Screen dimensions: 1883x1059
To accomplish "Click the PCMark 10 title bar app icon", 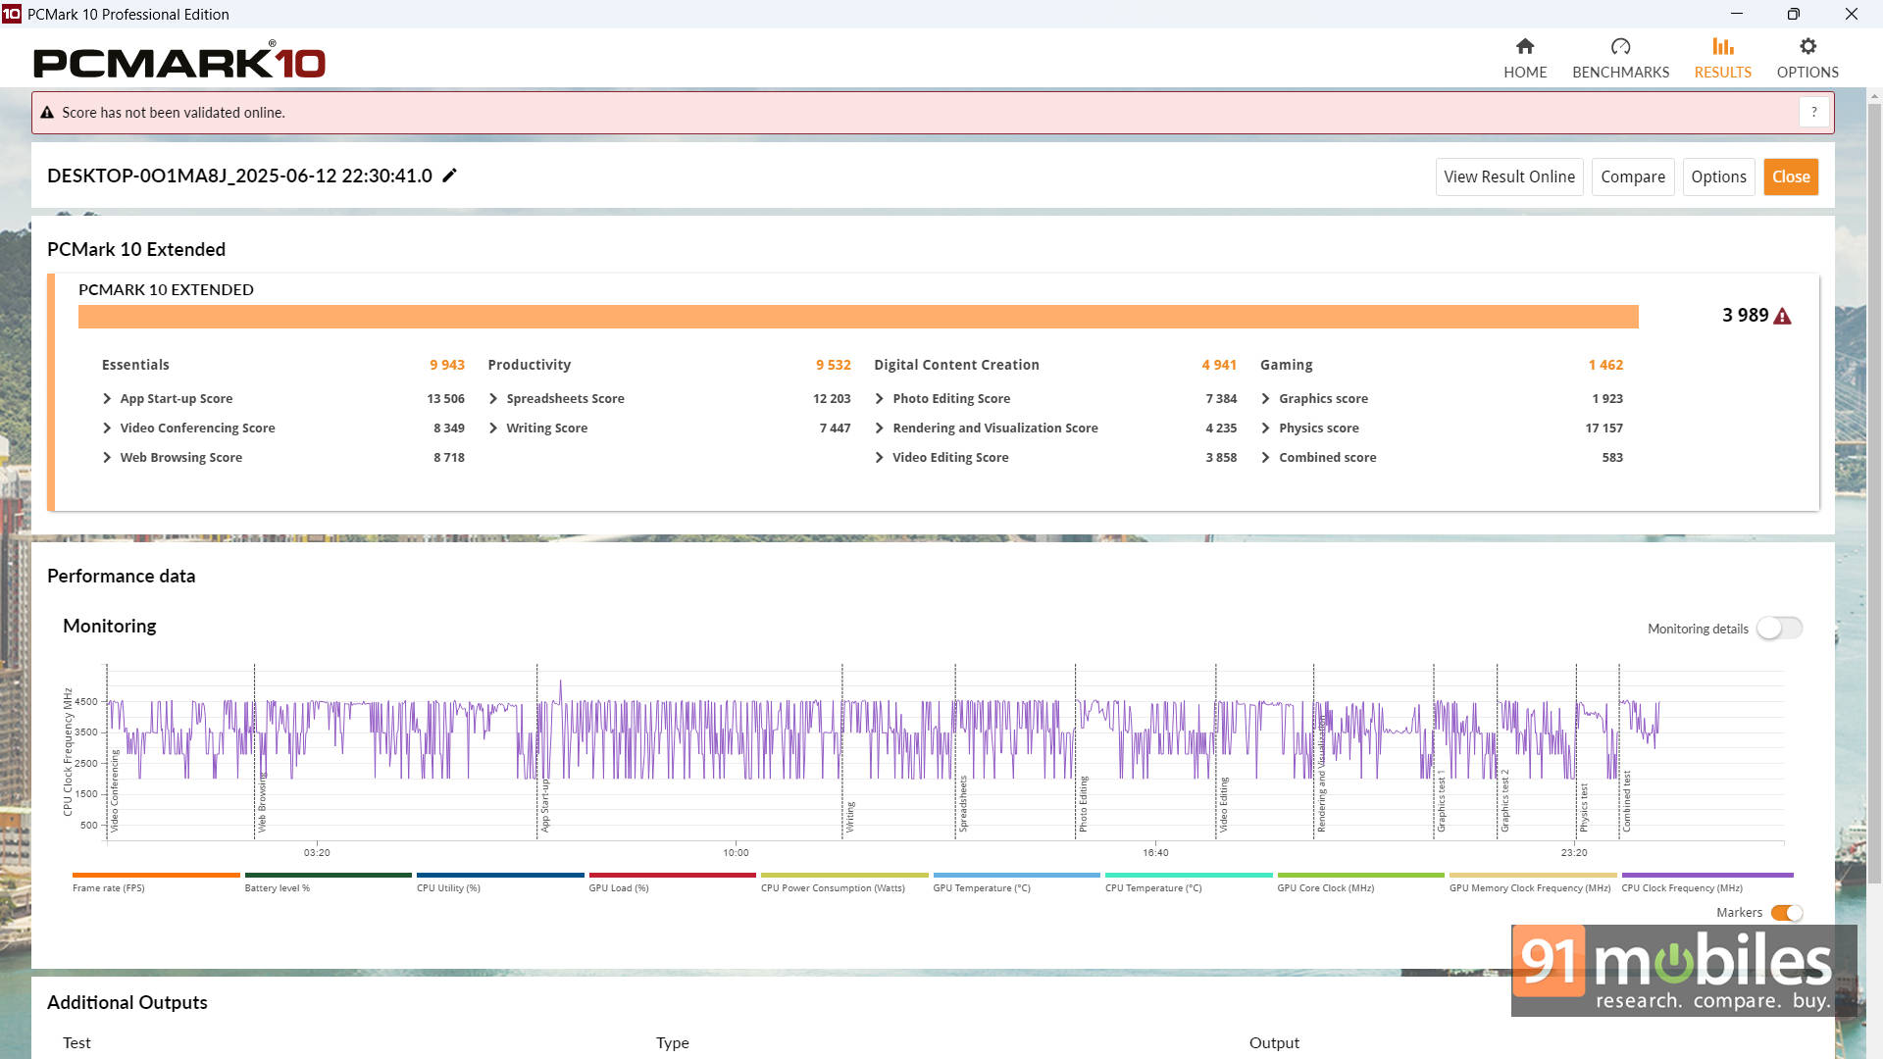I will (12, 14).
